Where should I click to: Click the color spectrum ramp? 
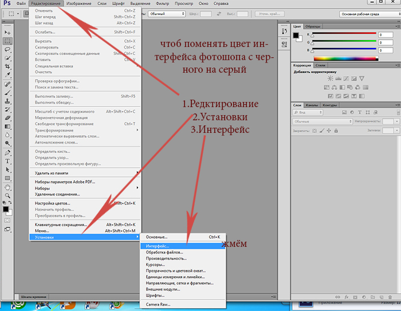click(346, 58)
